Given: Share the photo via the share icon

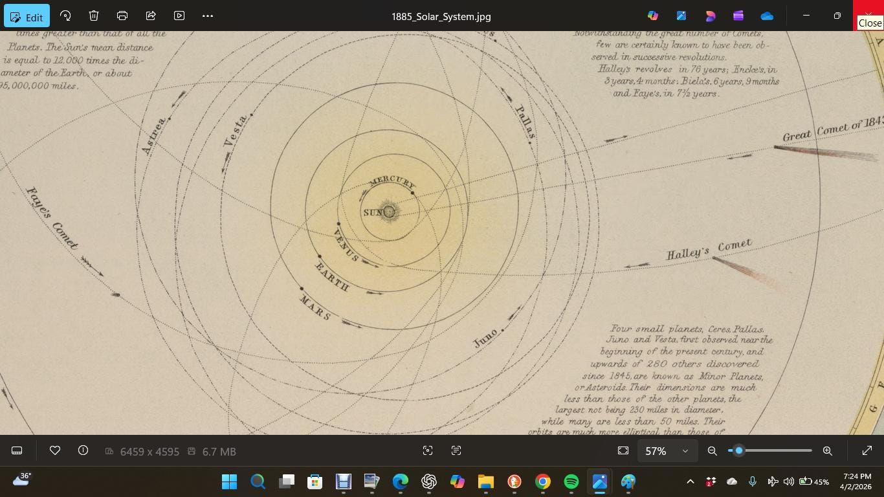Looking at the screenshot, I should pos(151,16).
